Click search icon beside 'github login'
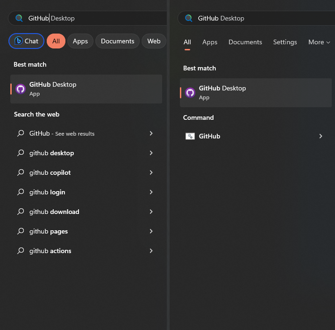335x330 pixels. (x=21, y=192)
